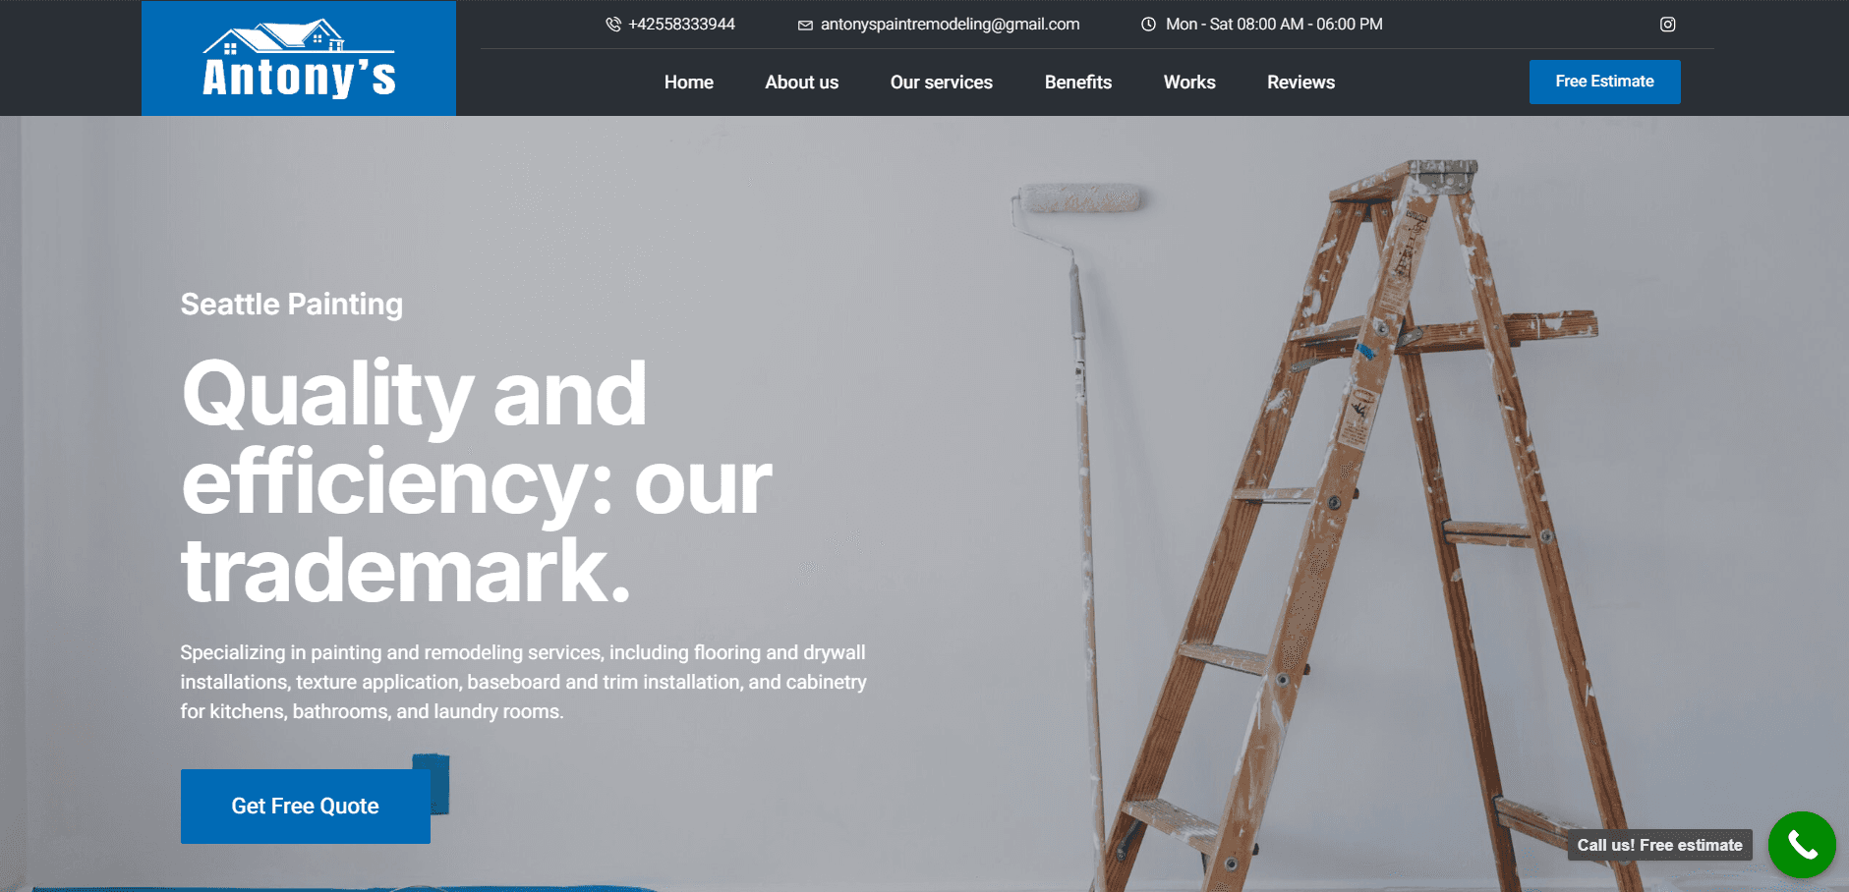Click phone number +42558333944
Viewport: 1849px width, 892px height.
click(682, 25)
